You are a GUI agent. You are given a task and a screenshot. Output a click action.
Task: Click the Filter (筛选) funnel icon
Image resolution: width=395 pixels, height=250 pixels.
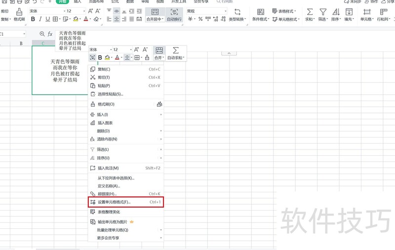323,12
